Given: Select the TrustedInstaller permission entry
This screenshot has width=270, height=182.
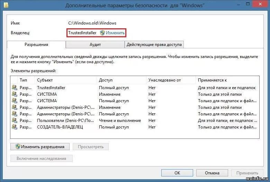Looking at the screenshot, I should pyautogui.click(x=135, y=88).
